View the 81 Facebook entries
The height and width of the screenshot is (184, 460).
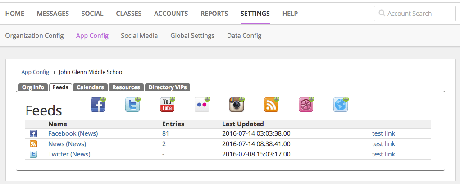point(165,133)
